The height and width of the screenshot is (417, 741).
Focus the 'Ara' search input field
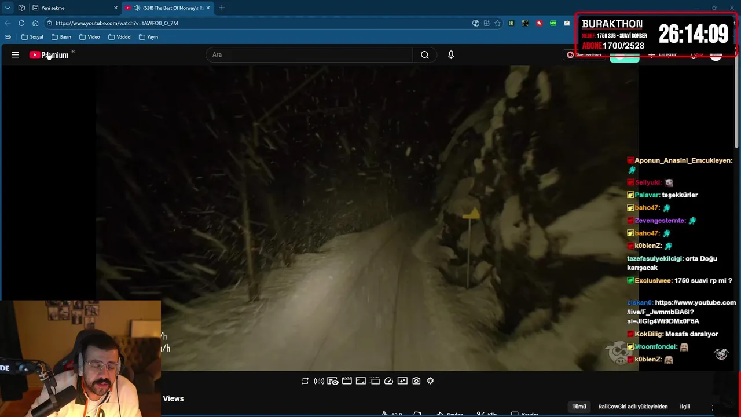click(310, 55)
